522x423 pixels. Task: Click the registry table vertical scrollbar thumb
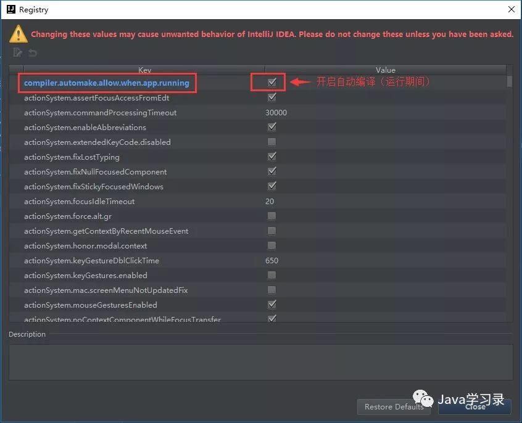tap(510, 81)
